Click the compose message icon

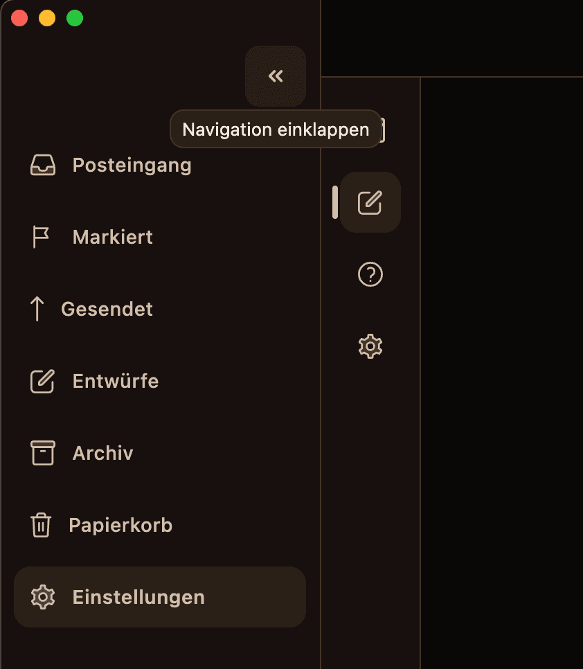(370, 202)
